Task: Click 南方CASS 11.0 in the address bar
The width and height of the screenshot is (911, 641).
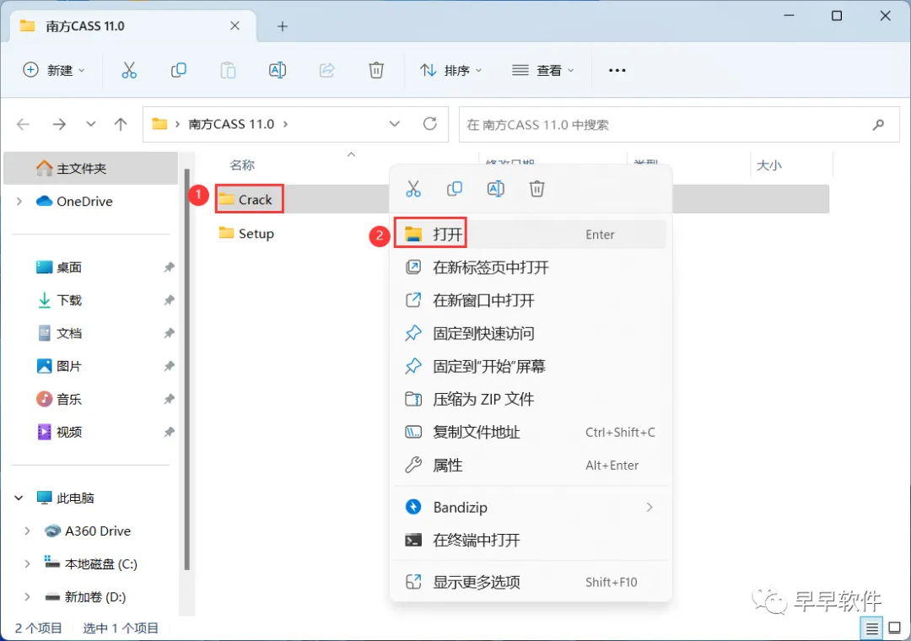Action: point(231,124)
